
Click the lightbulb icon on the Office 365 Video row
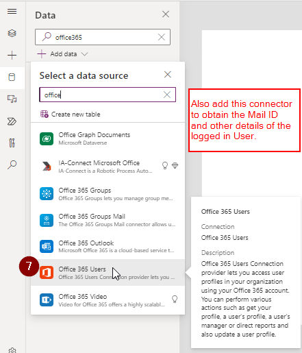click(x=175, y=299)
